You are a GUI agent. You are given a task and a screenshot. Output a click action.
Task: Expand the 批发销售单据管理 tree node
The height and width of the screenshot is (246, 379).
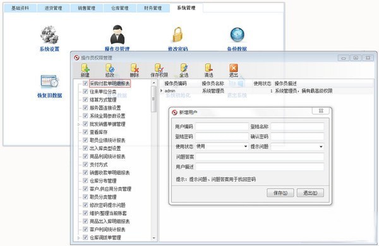click(x=78, y=124)
